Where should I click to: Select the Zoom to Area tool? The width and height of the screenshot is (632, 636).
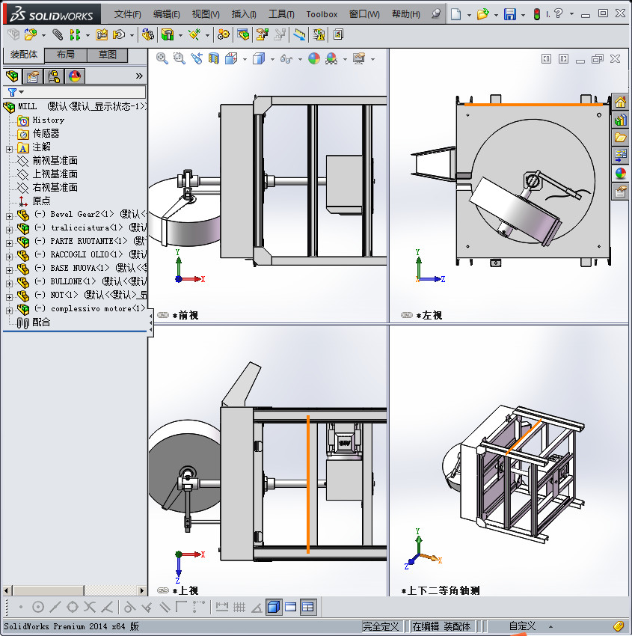pos(180,59)
